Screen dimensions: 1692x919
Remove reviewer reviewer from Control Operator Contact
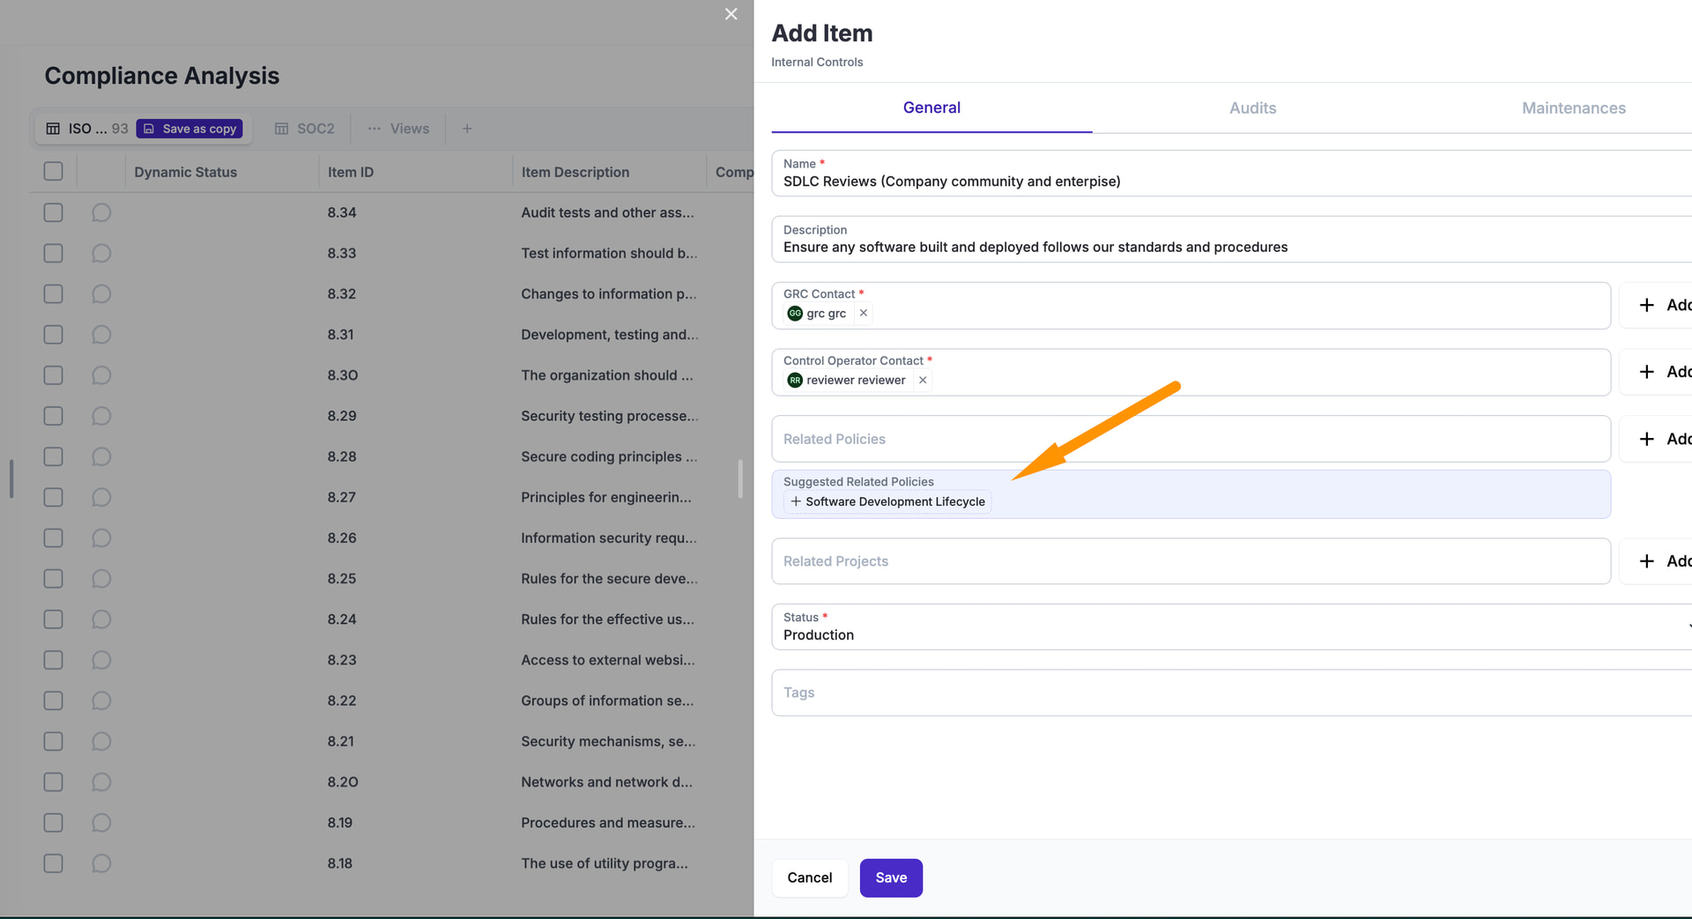pos(923,380)
